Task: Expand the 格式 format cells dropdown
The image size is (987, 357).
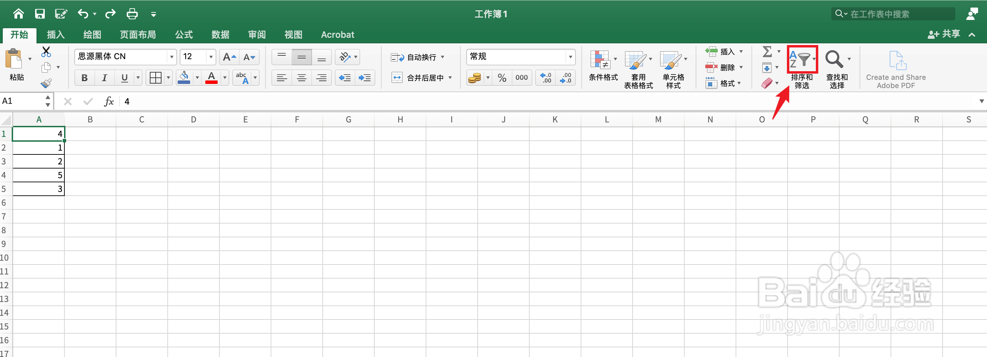Action: tap(739, 83)
